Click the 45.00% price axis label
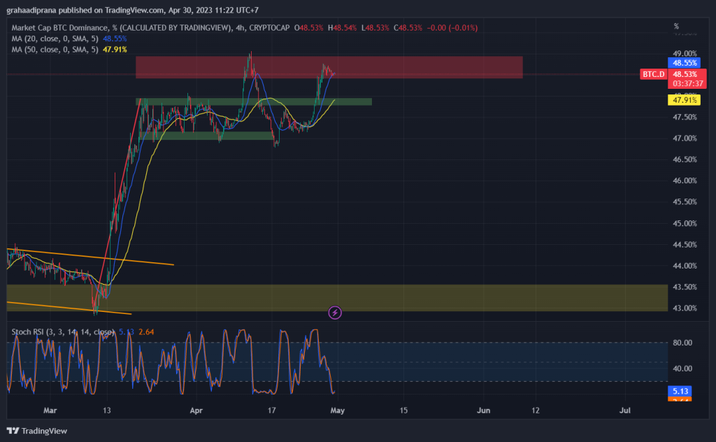 coord(685,223)
